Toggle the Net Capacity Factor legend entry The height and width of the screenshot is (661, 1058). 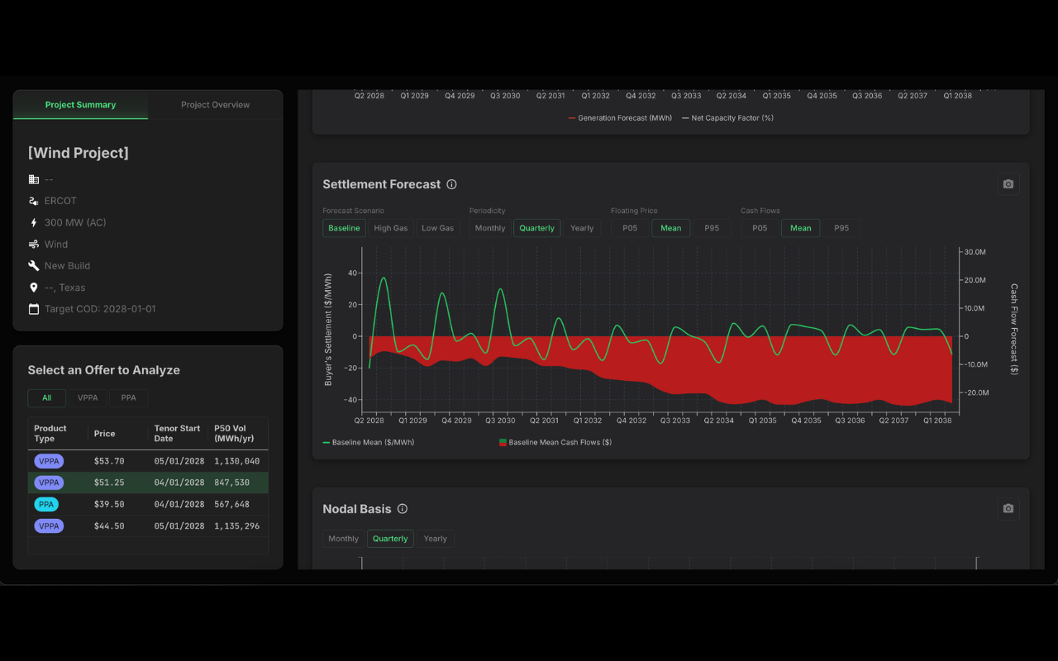pos(727,118)
